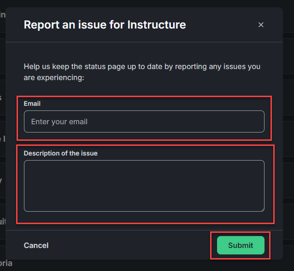Click the "Description of the issue" label
The height and width of the screenshot is (271, 294).
tap(60, 153)
